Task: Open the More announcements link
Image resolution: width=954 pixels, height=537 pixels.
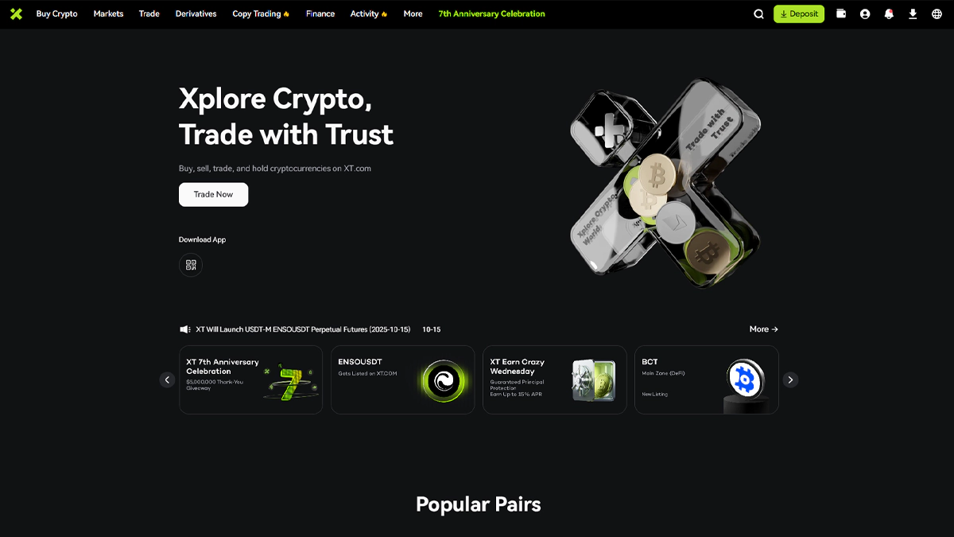Action: click(763, 329)
